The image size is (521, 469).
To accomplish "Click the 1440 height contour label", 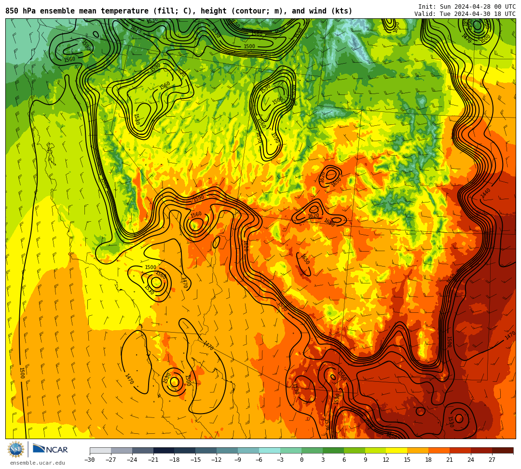I will point(485,193).
